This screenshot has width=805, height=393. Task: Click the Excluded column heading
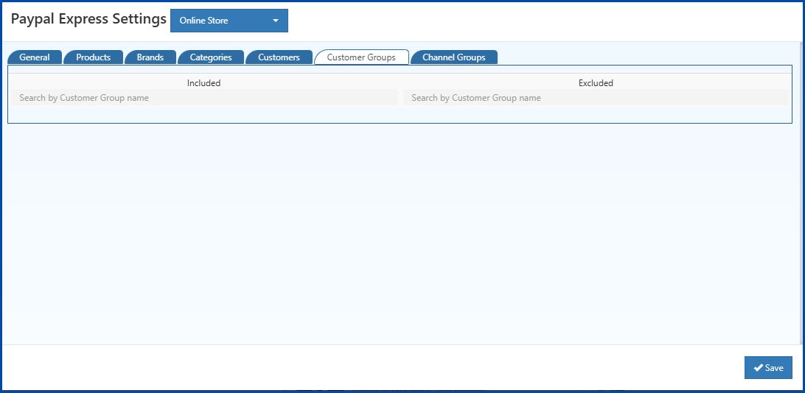point(596,83)
